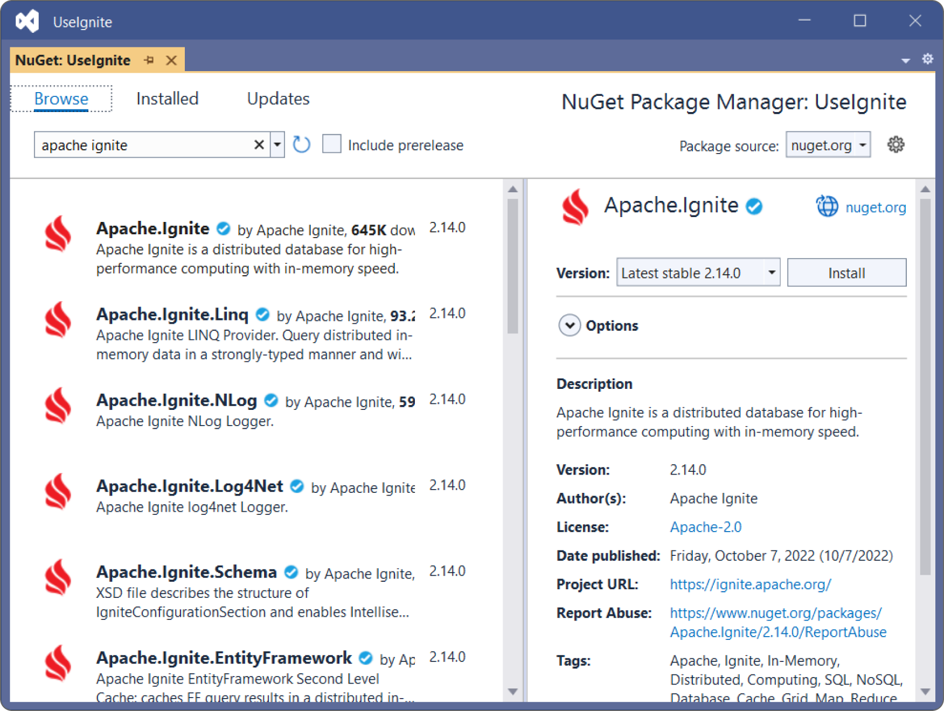Click the Apache.Ignite.Schema package title
The width and height of the screenshot is (944, 711).
coord(186,572)
